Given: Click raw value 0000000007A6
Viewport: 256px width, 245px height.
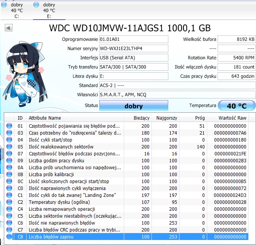Looking at the screenshot, I should (x=230, y=133).
